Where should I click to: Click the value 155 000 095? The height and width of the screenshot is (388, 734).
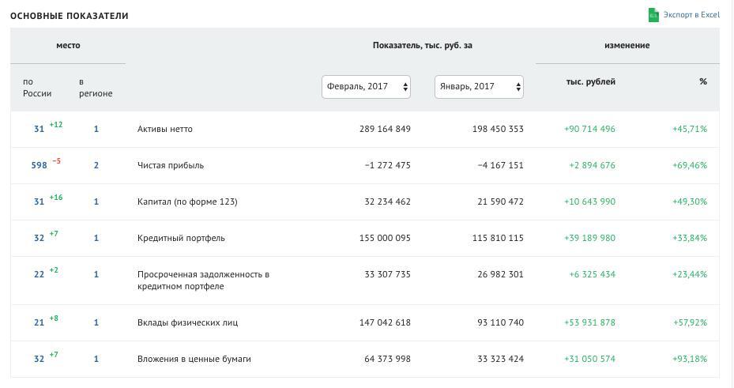[x=385, y=238]
